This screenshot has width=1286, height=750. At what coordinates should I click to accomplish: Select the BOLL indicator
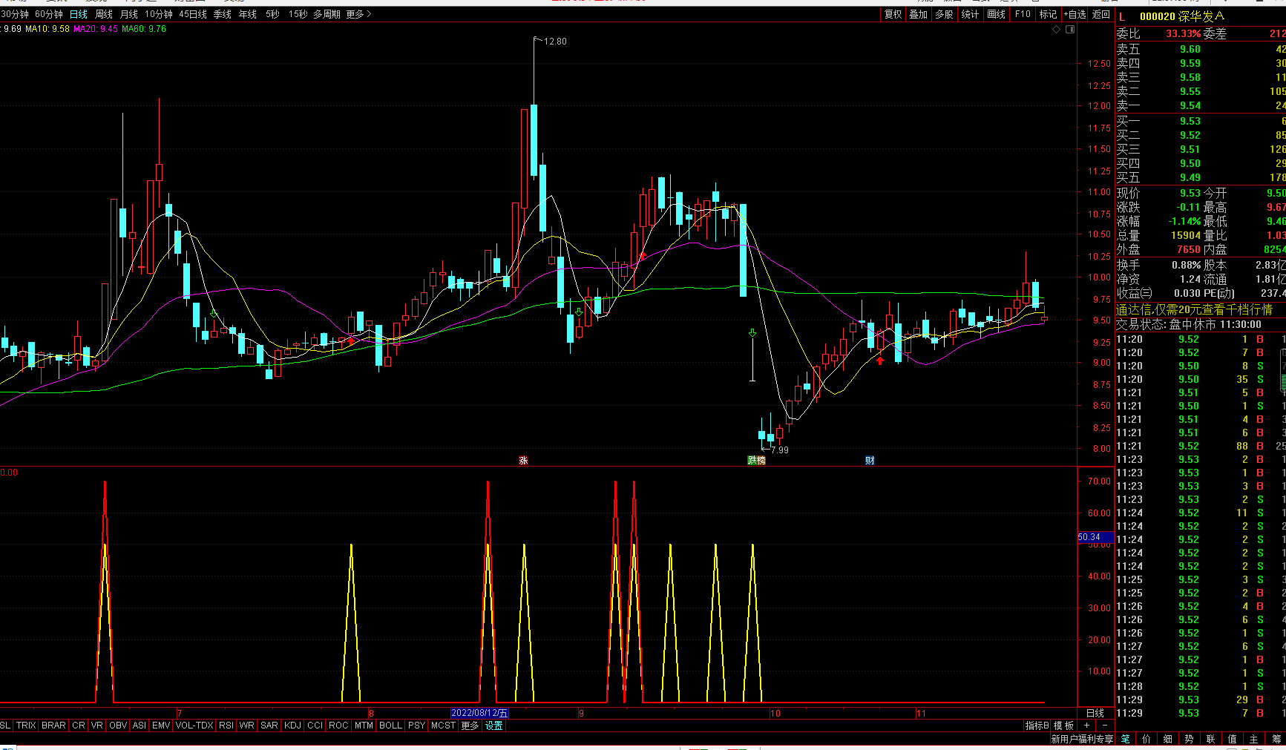(x=390, y=726)
